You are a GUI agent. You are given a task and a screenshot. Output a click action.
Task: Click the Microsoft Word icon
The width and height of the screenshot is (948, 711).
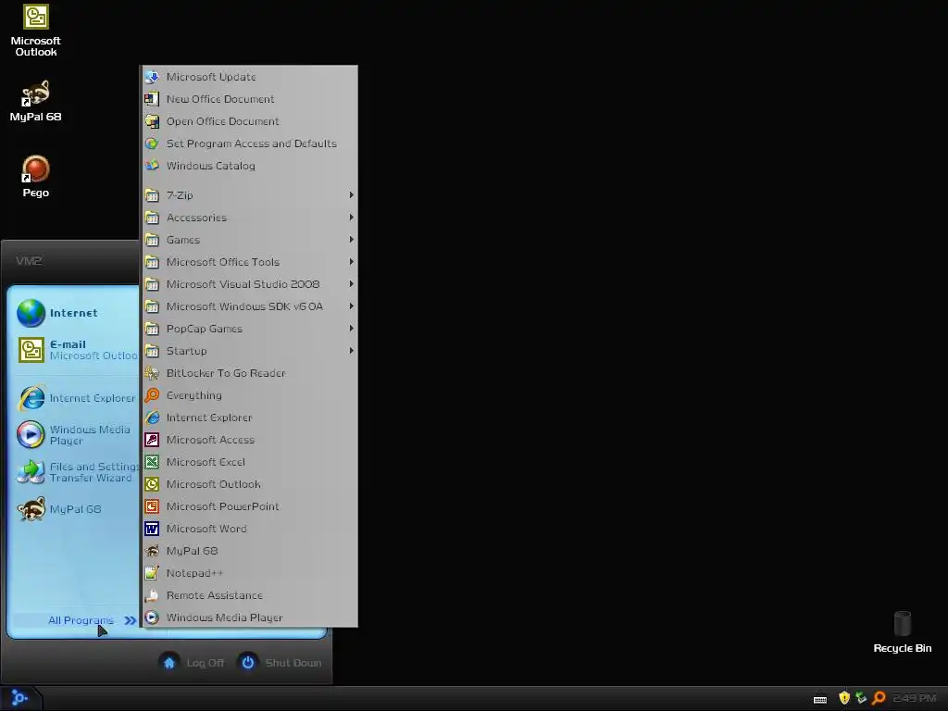pyautogui.click(x=152, y=529)
